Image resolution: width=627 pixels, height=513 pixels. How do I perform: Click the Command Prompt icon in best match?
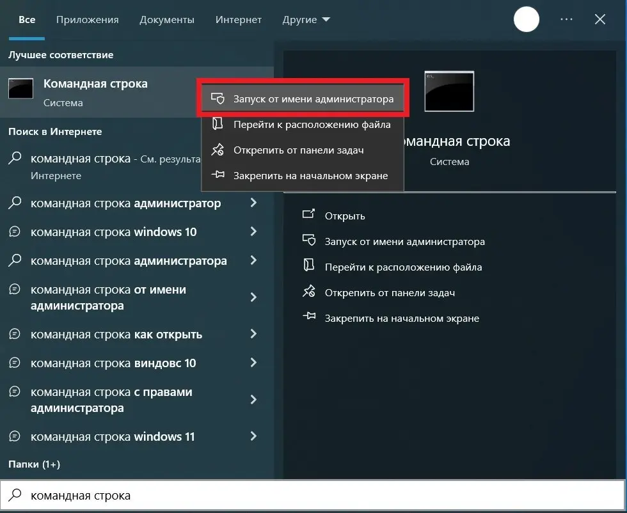pos(20,89)
